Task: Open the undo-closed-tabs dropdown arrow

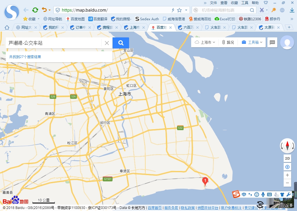Action: (50, 10)
